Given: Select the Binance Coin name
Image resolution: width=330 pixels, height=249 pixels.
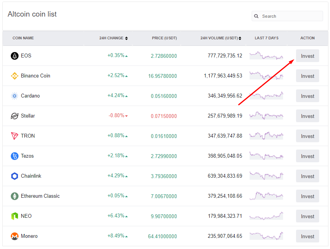Looking at the screenshot, I should click(36, 76).
